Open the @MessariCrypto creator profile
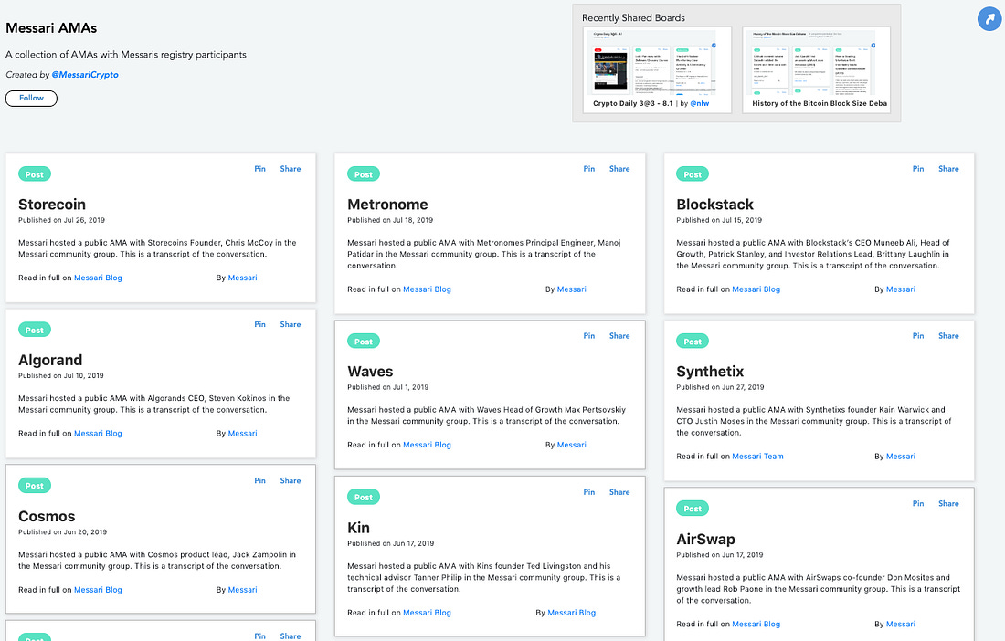The image size is (1005, 641). pyautogui.click(x=85, y=74)
